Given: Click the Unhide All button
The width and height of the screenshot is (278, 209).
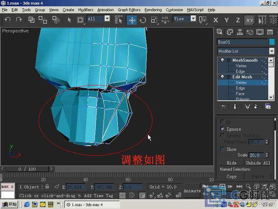Looking at the screenshot, I should coord(258,163).
